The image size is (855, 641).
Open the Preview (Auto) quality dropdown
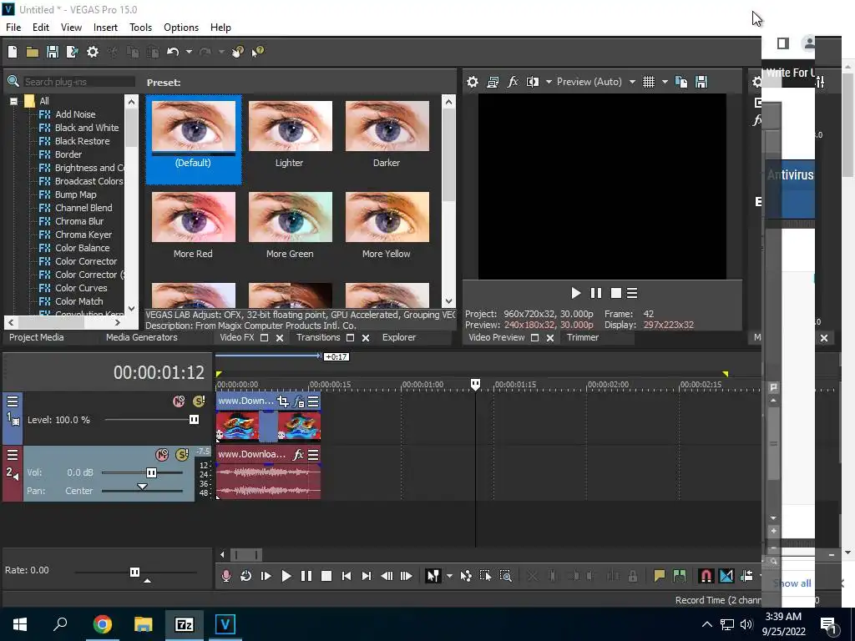pos(596,82)
